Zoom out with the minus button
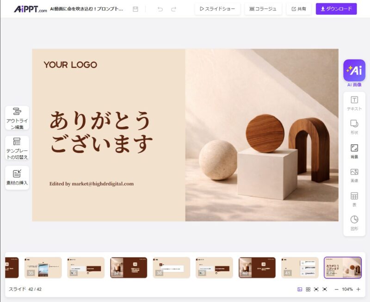The image size is (370, 302). click(x=336, y=289)
